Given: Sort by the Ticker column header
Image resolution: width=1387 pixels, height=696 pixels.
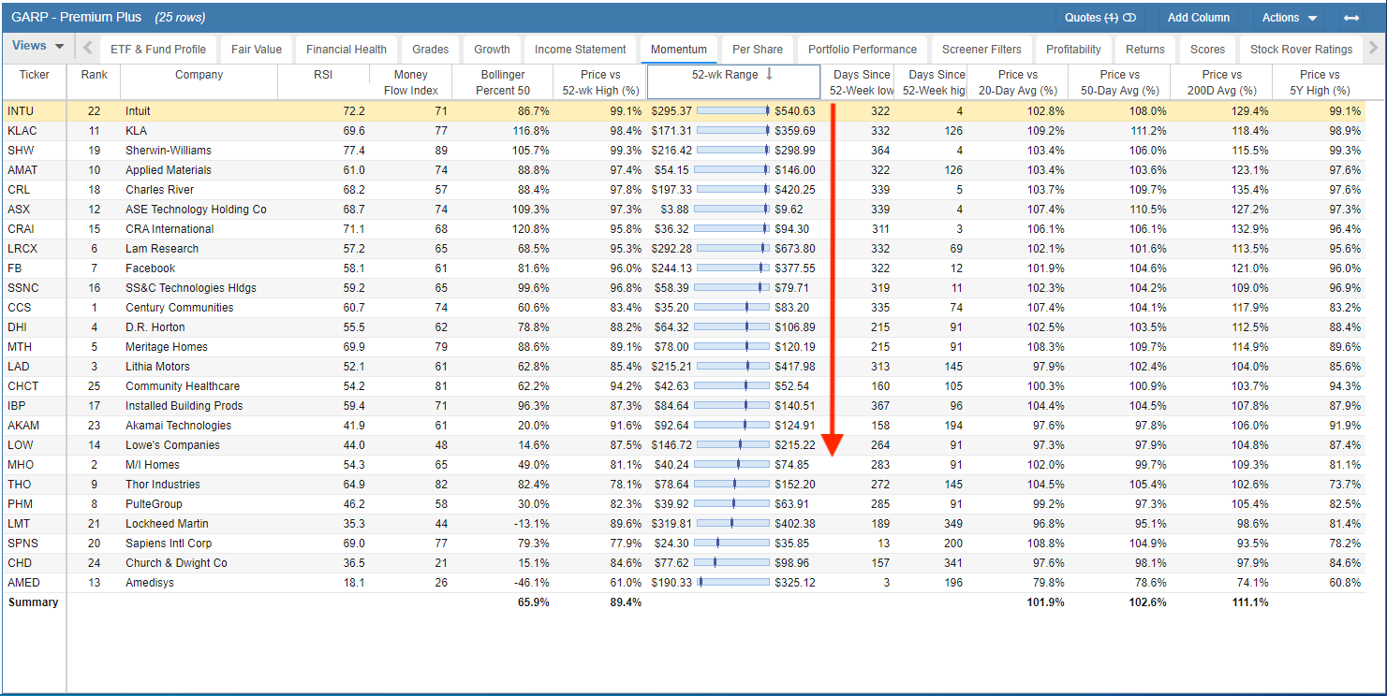Looking at the screenshot, I should click(x=35, y=81).
